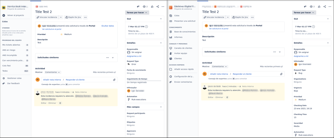The image size is (334, 138).
Task: Select the ANS incumplido queue
Action: [x=15, y=55]
